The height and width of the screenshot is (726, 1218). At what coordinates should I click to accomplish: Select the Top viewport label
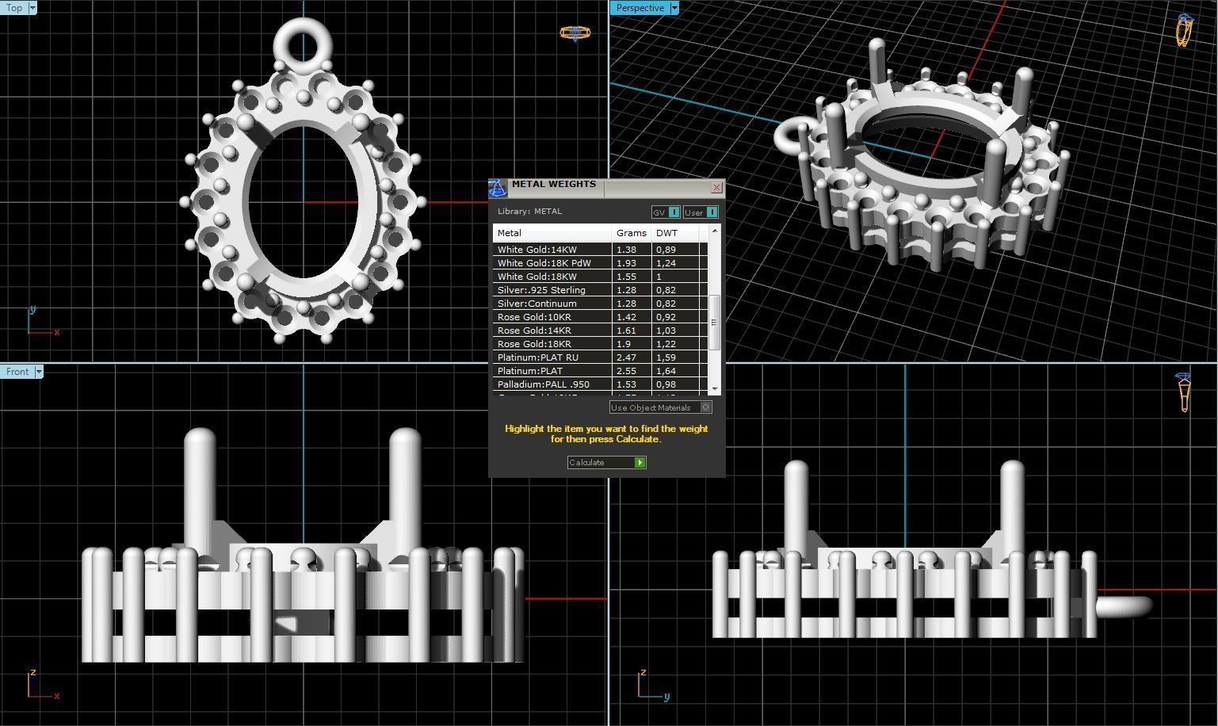(14, 8)
